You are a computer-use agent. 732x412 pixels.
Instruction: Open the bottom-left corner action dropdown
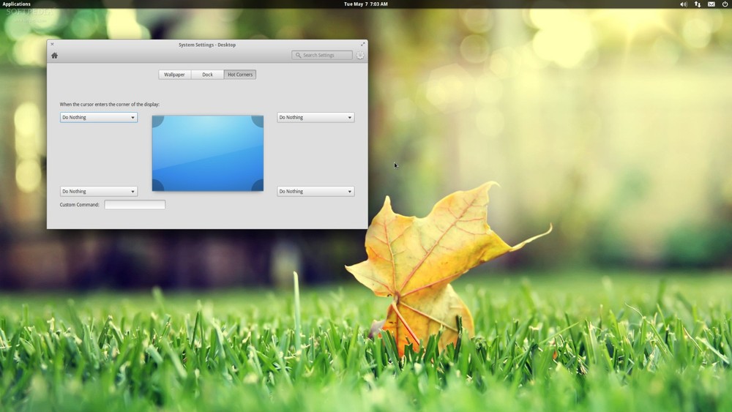point(99,191)
